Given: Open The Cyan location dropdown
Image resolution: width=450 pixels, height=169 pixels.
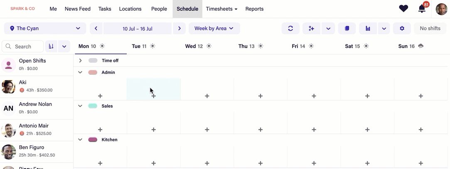Looking at the screenshot, I should 45,28.
